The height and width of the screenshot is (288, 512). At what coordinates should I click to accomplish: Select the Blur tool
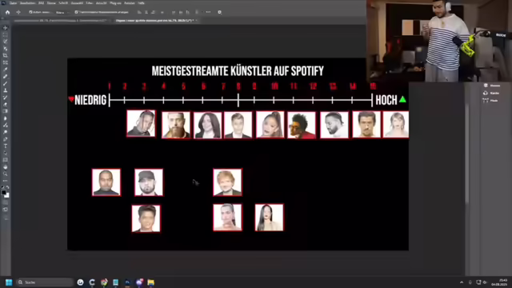pyautogui.click(x=6, y=118)
